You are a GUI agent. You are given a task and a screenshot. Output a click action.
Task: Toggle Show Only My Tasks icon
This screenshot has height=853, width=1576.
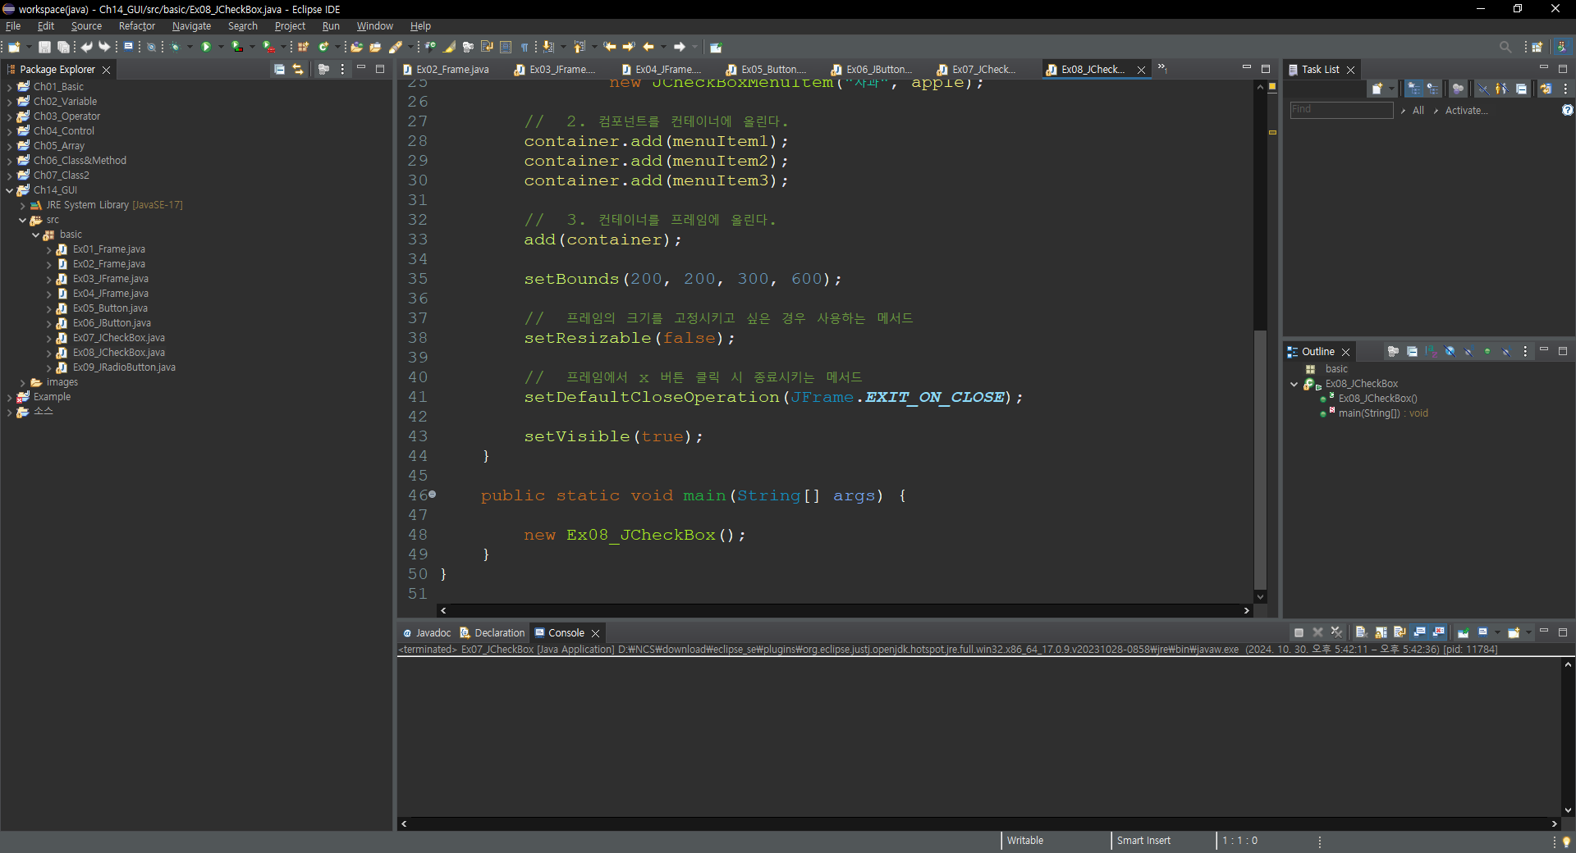(x=1501, y=89)
